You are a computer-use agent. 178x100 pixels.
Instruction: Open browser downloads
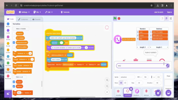tap(158, 6)
